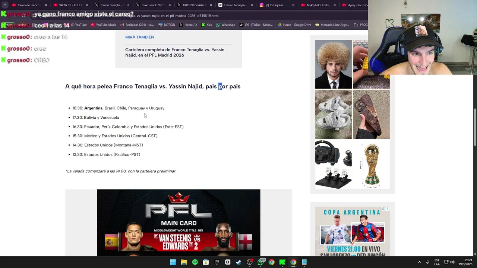Open OBS Studio taskbar icon
This screenshot has height=268, width=477.
tap(250, 262)
